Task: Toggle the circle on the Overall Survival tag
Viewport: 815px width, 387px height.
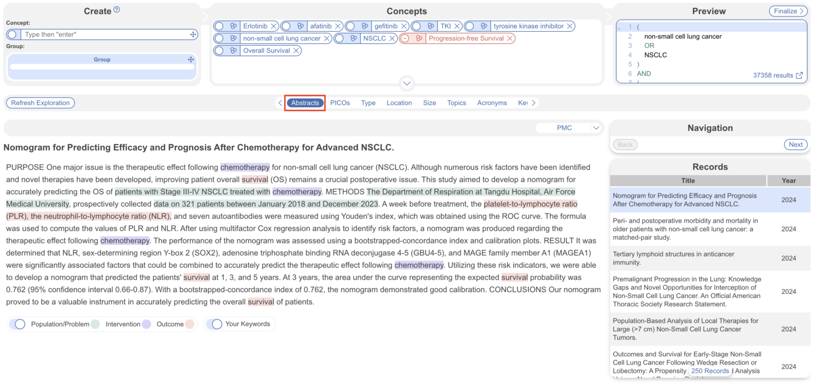Action: 220,50
